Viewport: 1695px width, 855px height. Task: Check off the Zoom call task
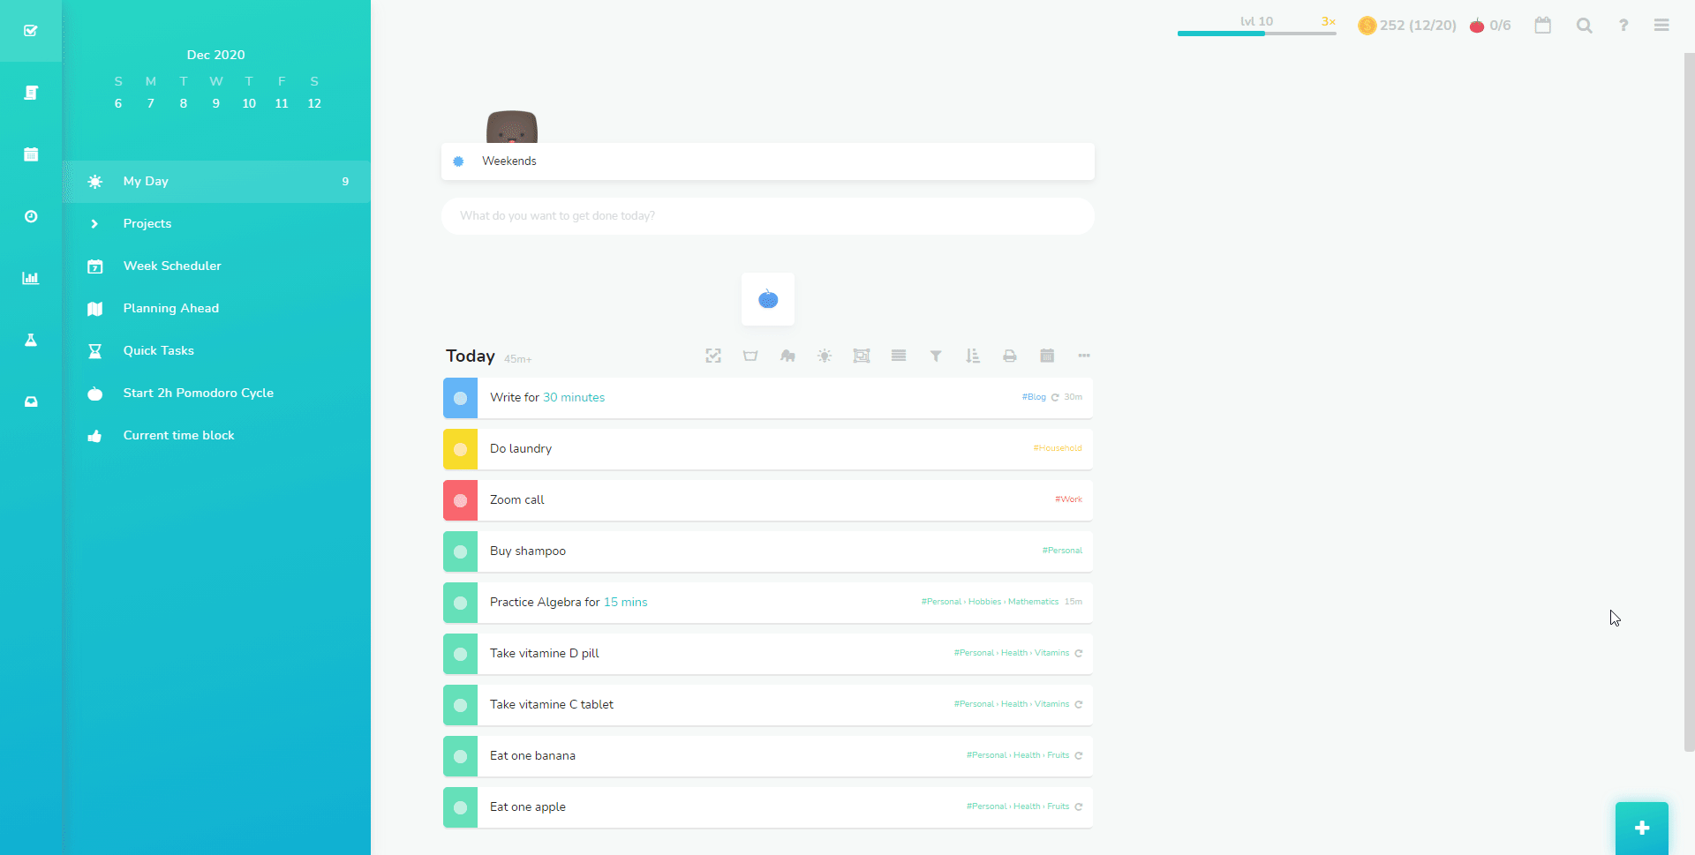pos(460,500)
